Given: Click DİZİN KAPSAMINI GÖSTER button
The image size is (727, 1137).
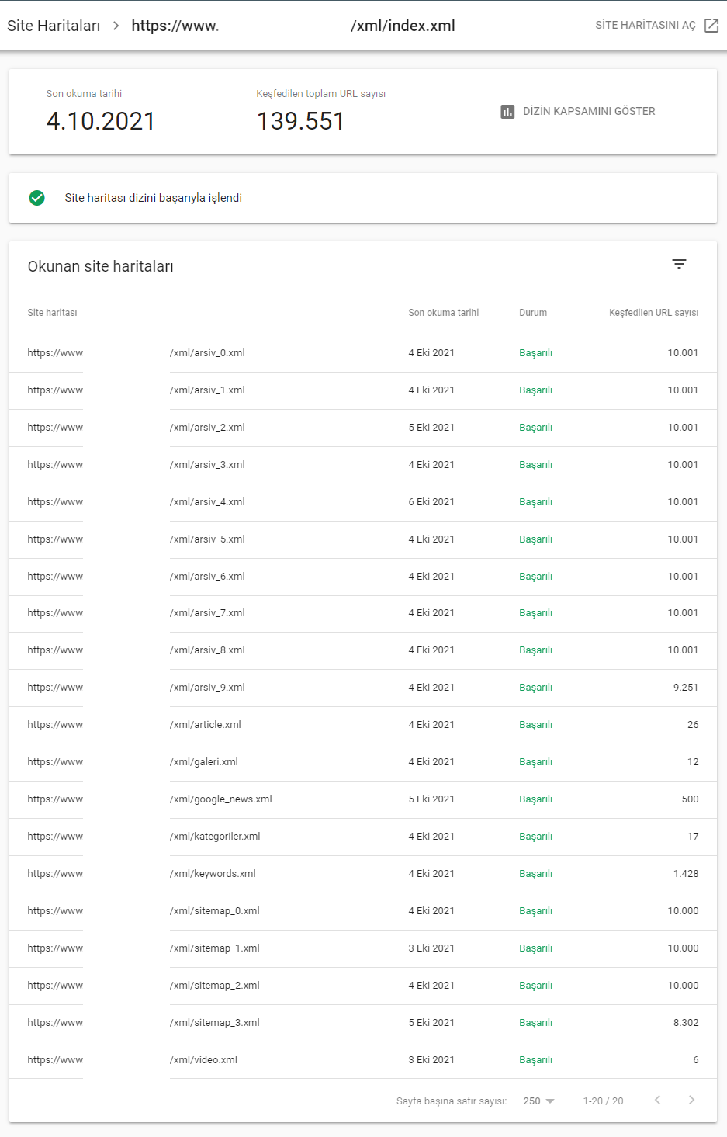Looking at the screenshot, I should pyautogui.click(x=588, y=112).
